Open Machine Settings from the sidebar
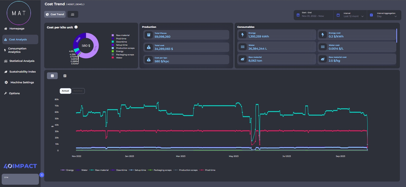This screenshot has width=406, height=187. pos(22,82)
